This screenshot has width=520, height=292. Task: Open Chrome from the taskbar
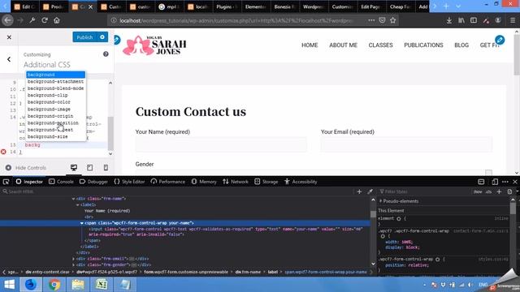(x=54, y=285)
